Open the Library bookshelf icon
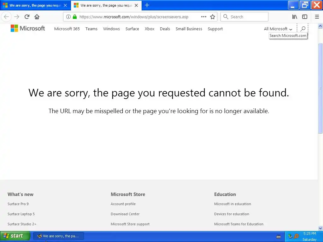 [x=295, y=17]
